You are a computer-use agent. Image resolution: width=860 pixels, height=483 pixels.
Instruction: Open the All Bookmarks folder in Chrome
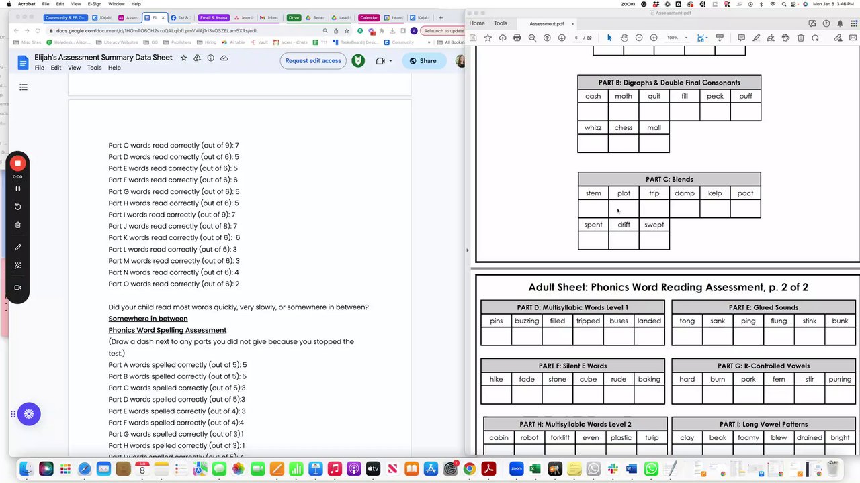click(451, 42)
